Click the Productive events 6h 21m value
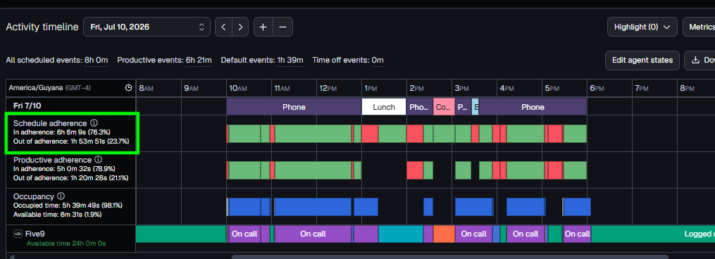The width and height of the screenshot is (715, 259). point(199,61)
